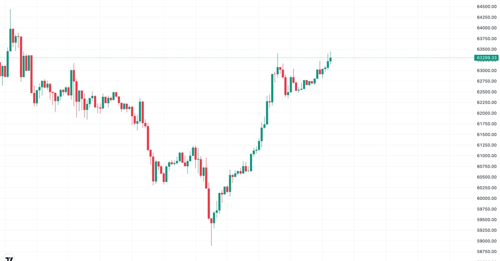
Task: Click the 63750.00 price axis label
Action: (x=487, y=39)
